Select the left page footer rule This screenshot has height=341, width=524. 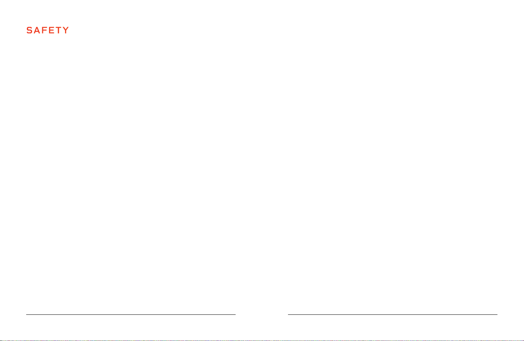[131, 314]
